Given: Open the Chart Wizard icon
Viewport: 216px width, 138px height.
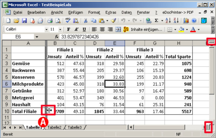Looking at the screenshot, I should 186,21.
